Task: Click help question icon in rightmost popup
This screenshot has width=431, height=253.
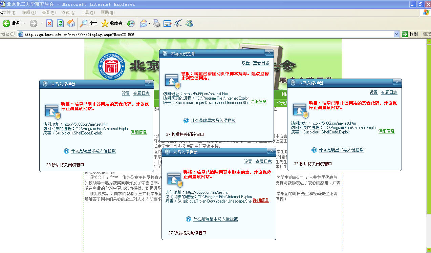Action: pyautogui.click(x=314, y=150)
